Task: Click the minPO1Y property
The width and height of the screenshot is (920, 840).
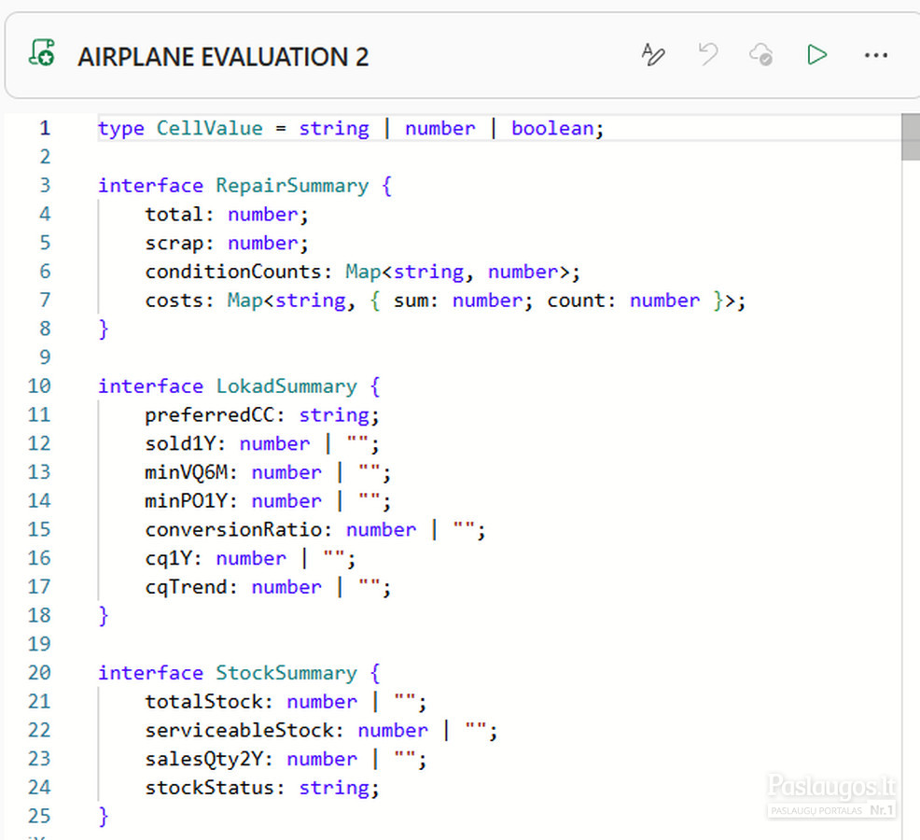Action: [x=186, y=500]
